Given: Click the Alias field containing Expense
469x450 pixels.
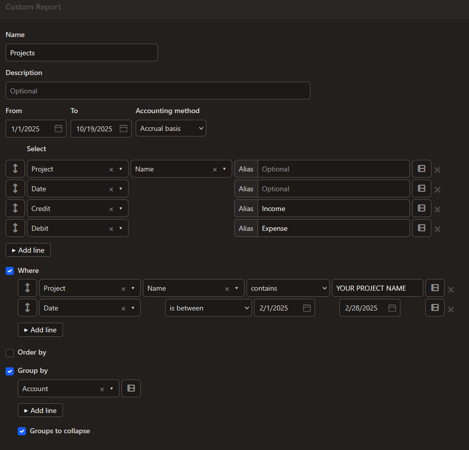Looking at the screenshot, I should (x=333, y=228).
